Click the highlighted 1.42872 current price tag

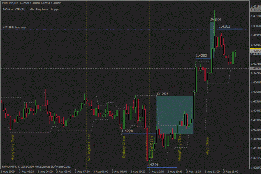(256, 51)
